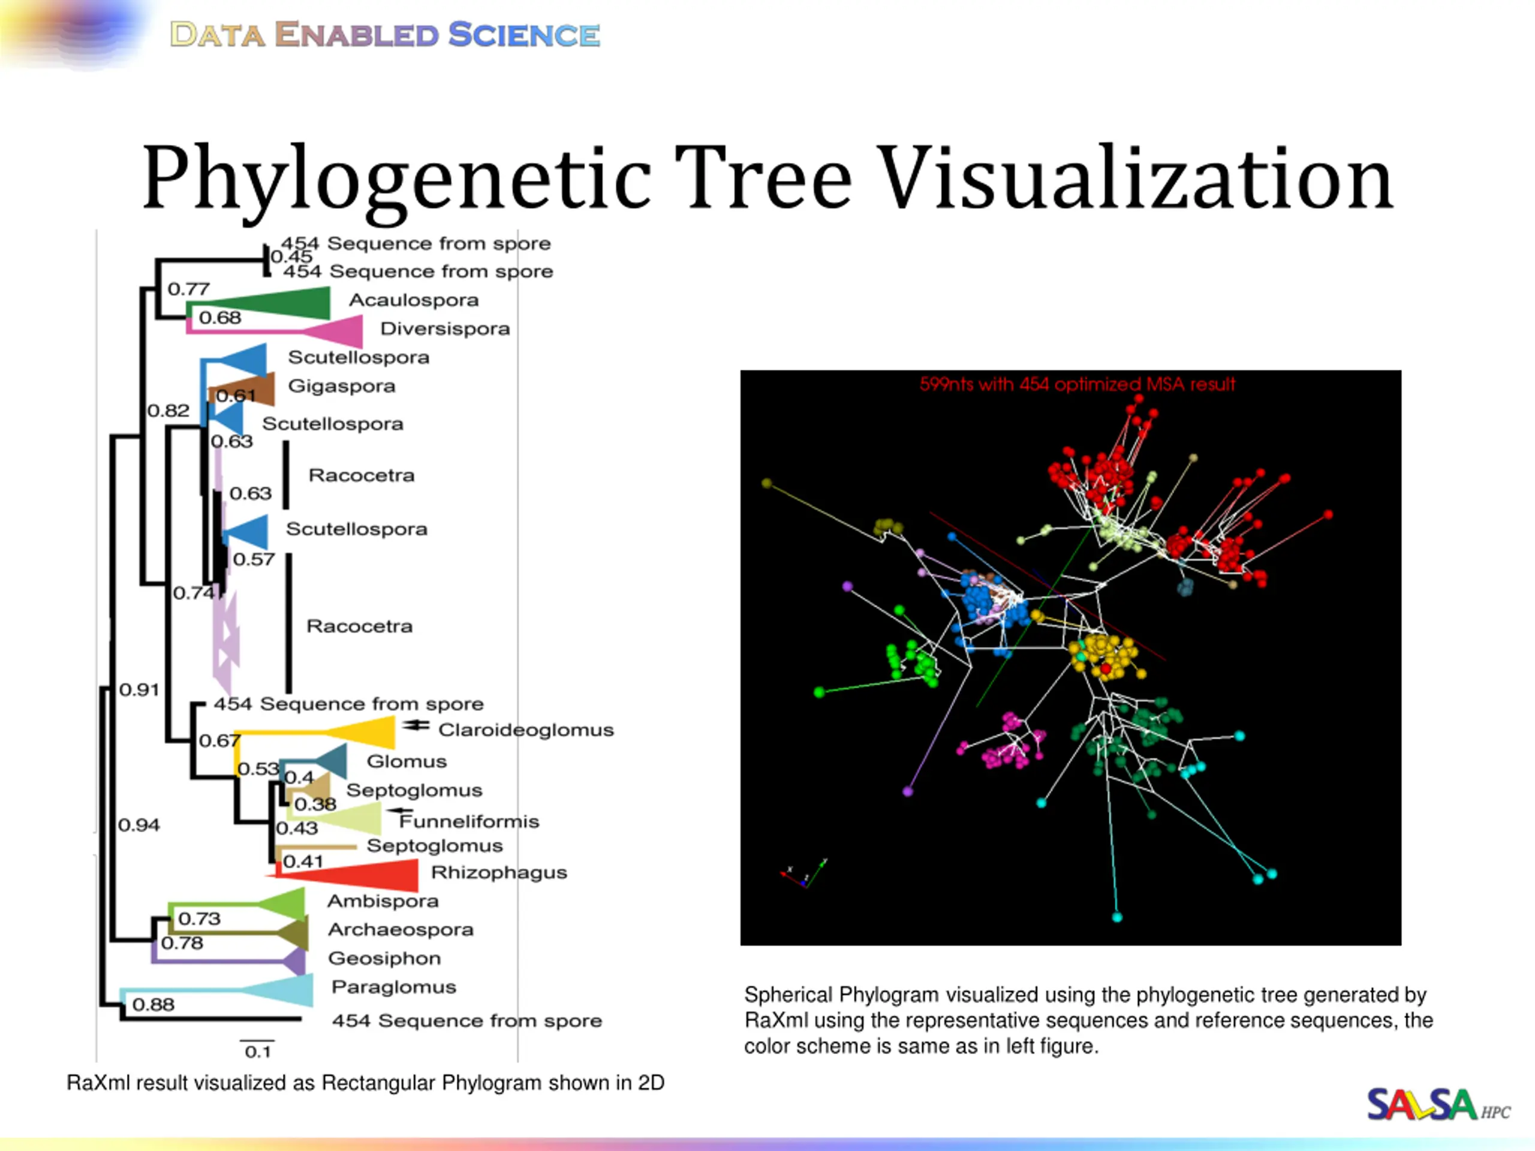Click the red 599nts with 454 optimized MSA result title
Image resolution: width=1535 pixels, height=1151 pixels.
pyautogui.click(x=1077, y=384)
